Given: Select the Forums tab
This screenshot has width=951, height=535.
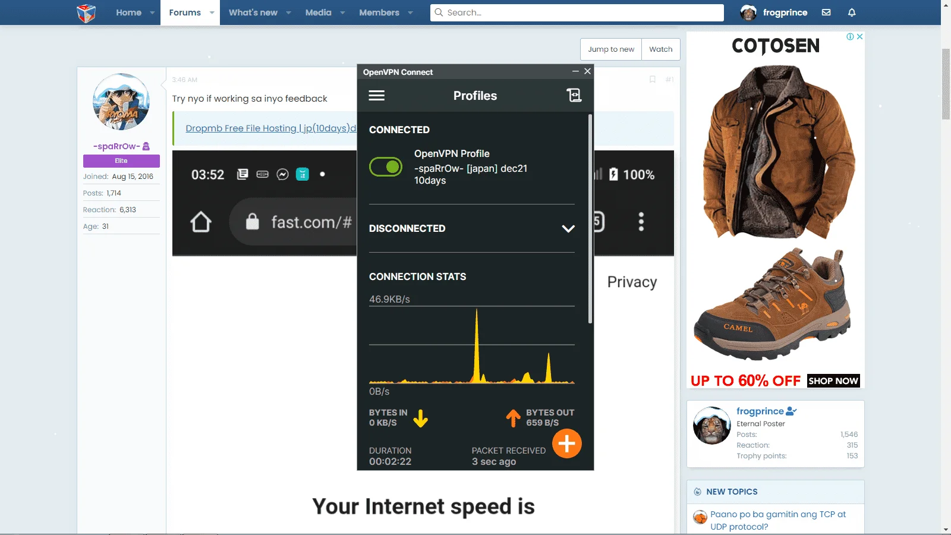Looking at the screenshot, I should coord(185,12).
